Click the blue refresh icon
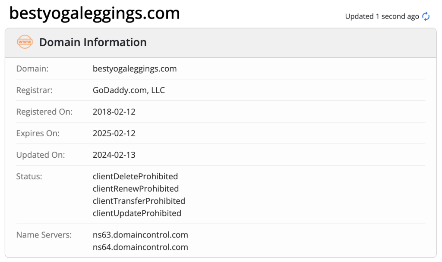 click(426, 16)
